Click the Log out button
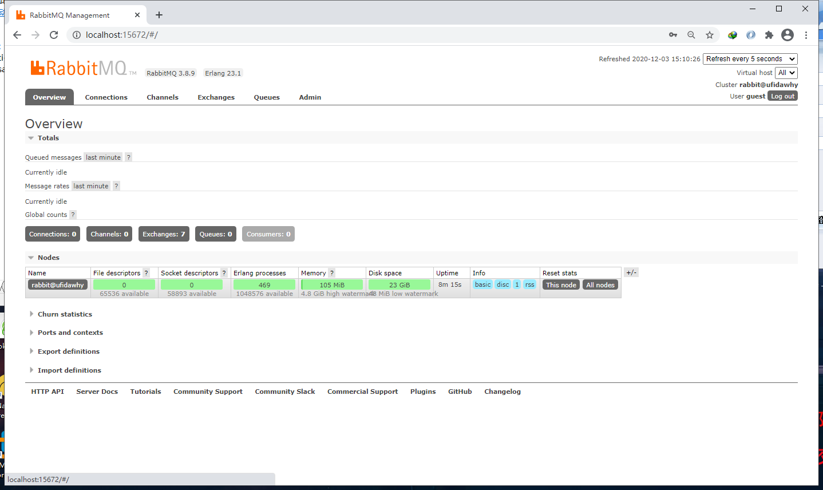 click(782, 96)
